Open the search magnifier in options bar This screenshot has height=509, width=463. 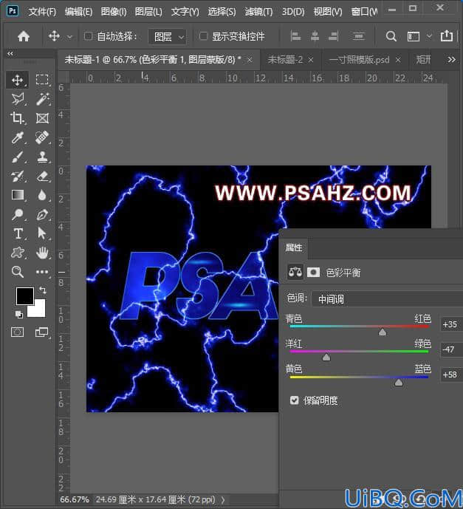pos(391,36)
